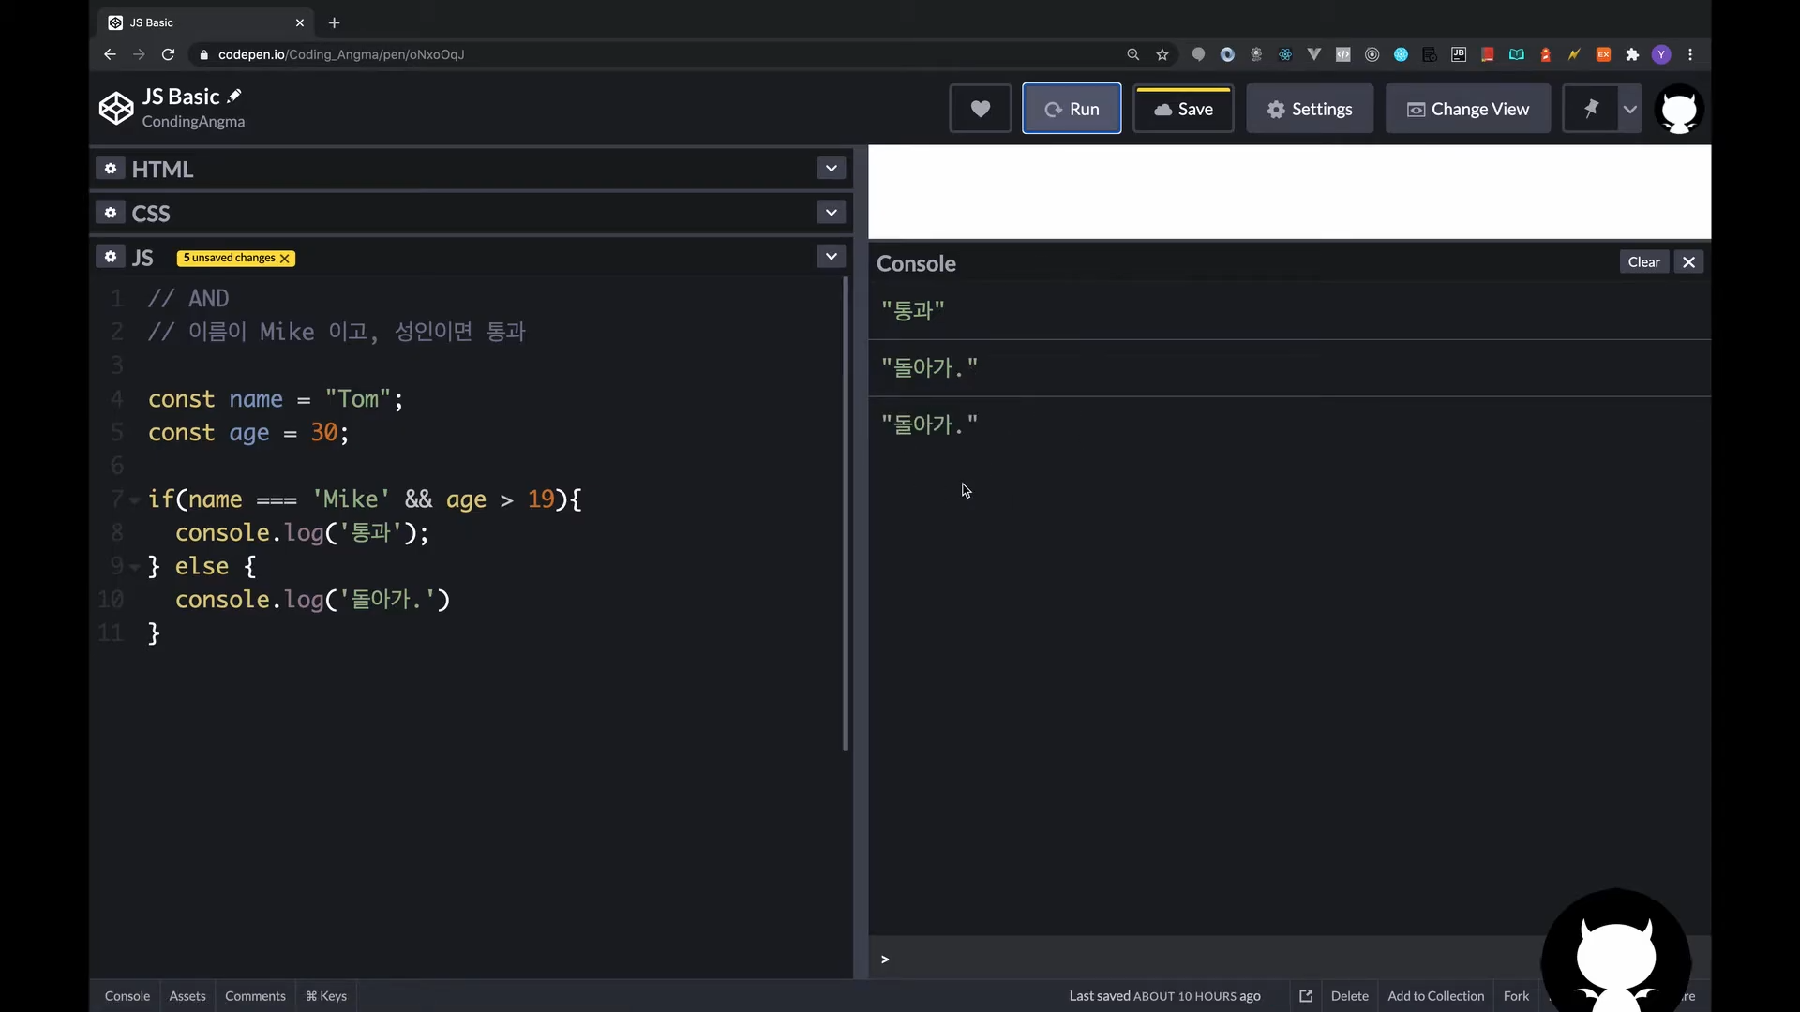Open Assets panel
Screen dimensions: 1800x1012
(x=187, y=996)
